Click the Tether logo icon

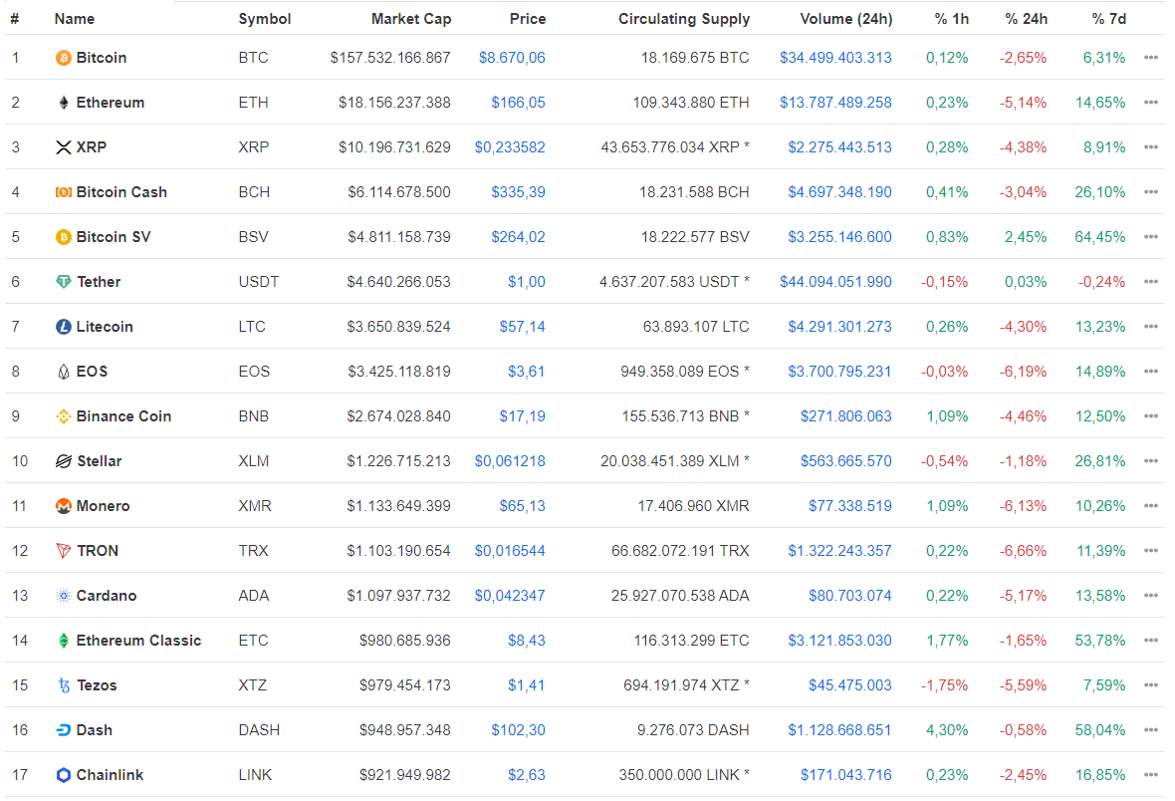click(64, 282)
